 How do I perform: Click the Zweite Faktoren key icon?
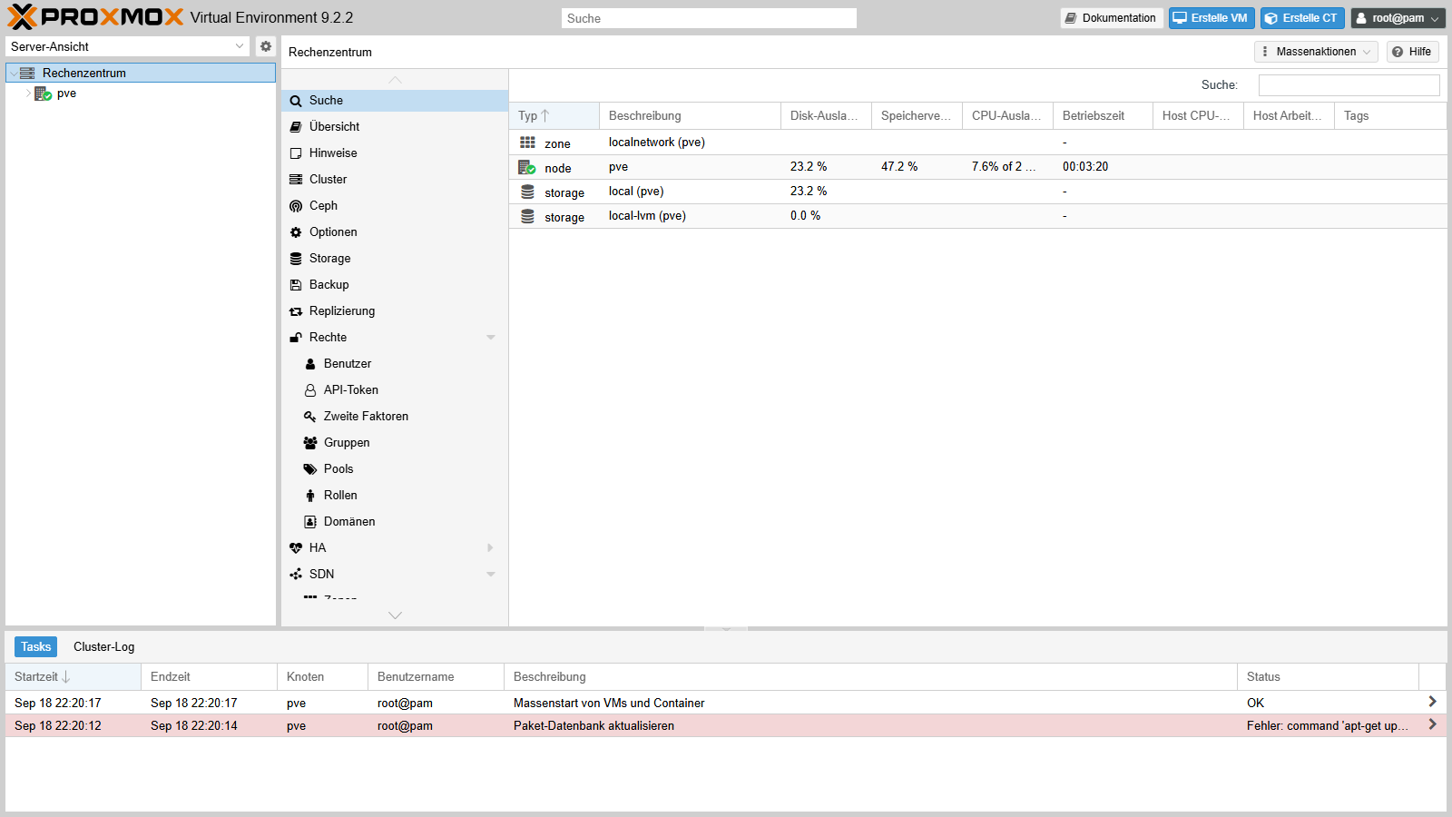310,417
